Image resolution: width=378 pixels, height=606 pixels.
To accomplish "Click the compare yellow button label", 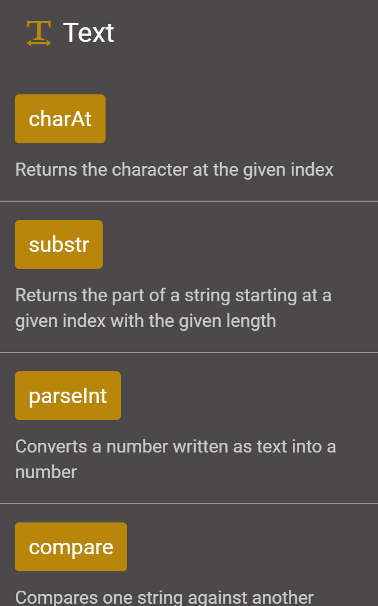I will [70, 546].
